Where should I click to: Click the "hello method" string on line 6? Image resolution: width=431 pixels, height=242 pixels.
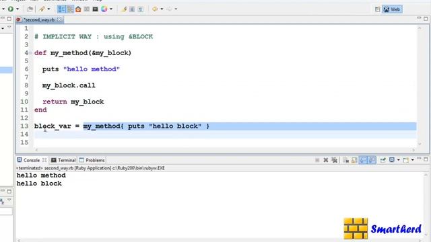[x=92, y=69]
